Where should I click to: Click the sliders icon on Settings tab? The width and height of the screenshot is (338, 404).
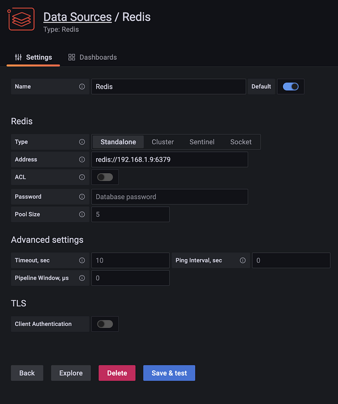point(18,57)
